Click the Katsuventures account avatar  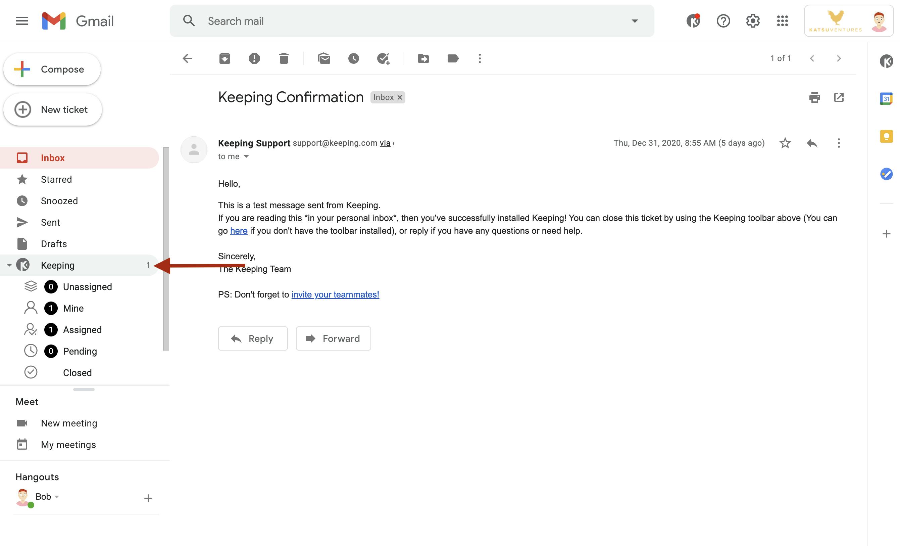tap(879, 21)
